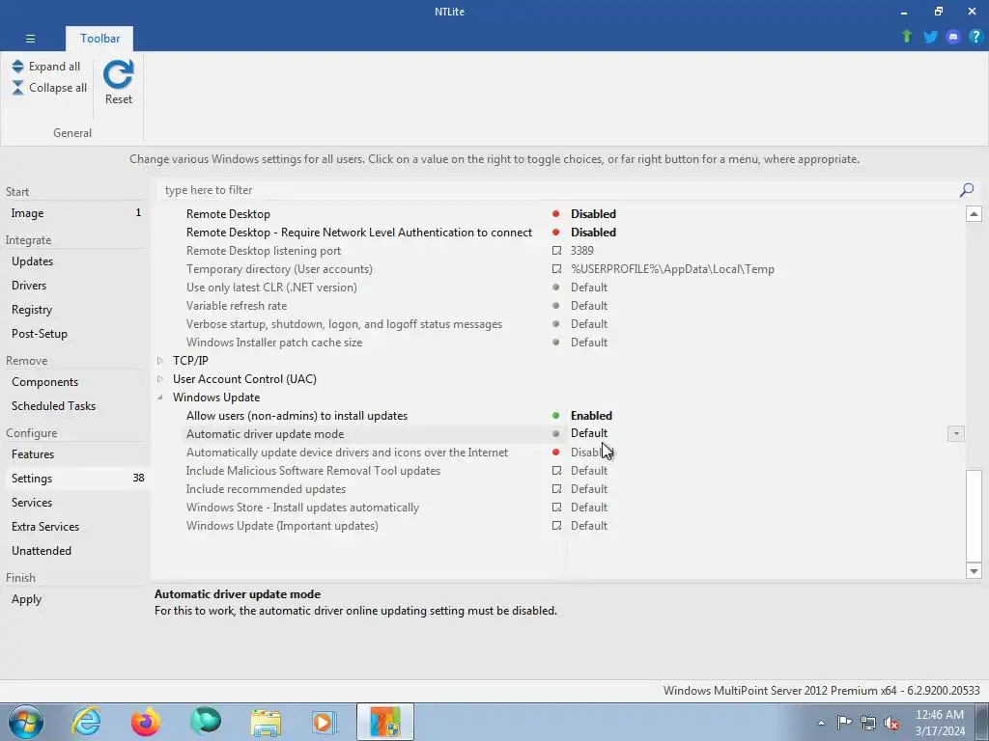This screenshot has height=741, width=989.
Task: Click the edit icon for Remote Desktop listening port
Action: pyautogui.click(x=556, y=251)
